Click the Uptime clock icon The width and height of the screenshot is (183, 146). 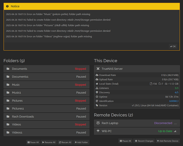[97, 97]
